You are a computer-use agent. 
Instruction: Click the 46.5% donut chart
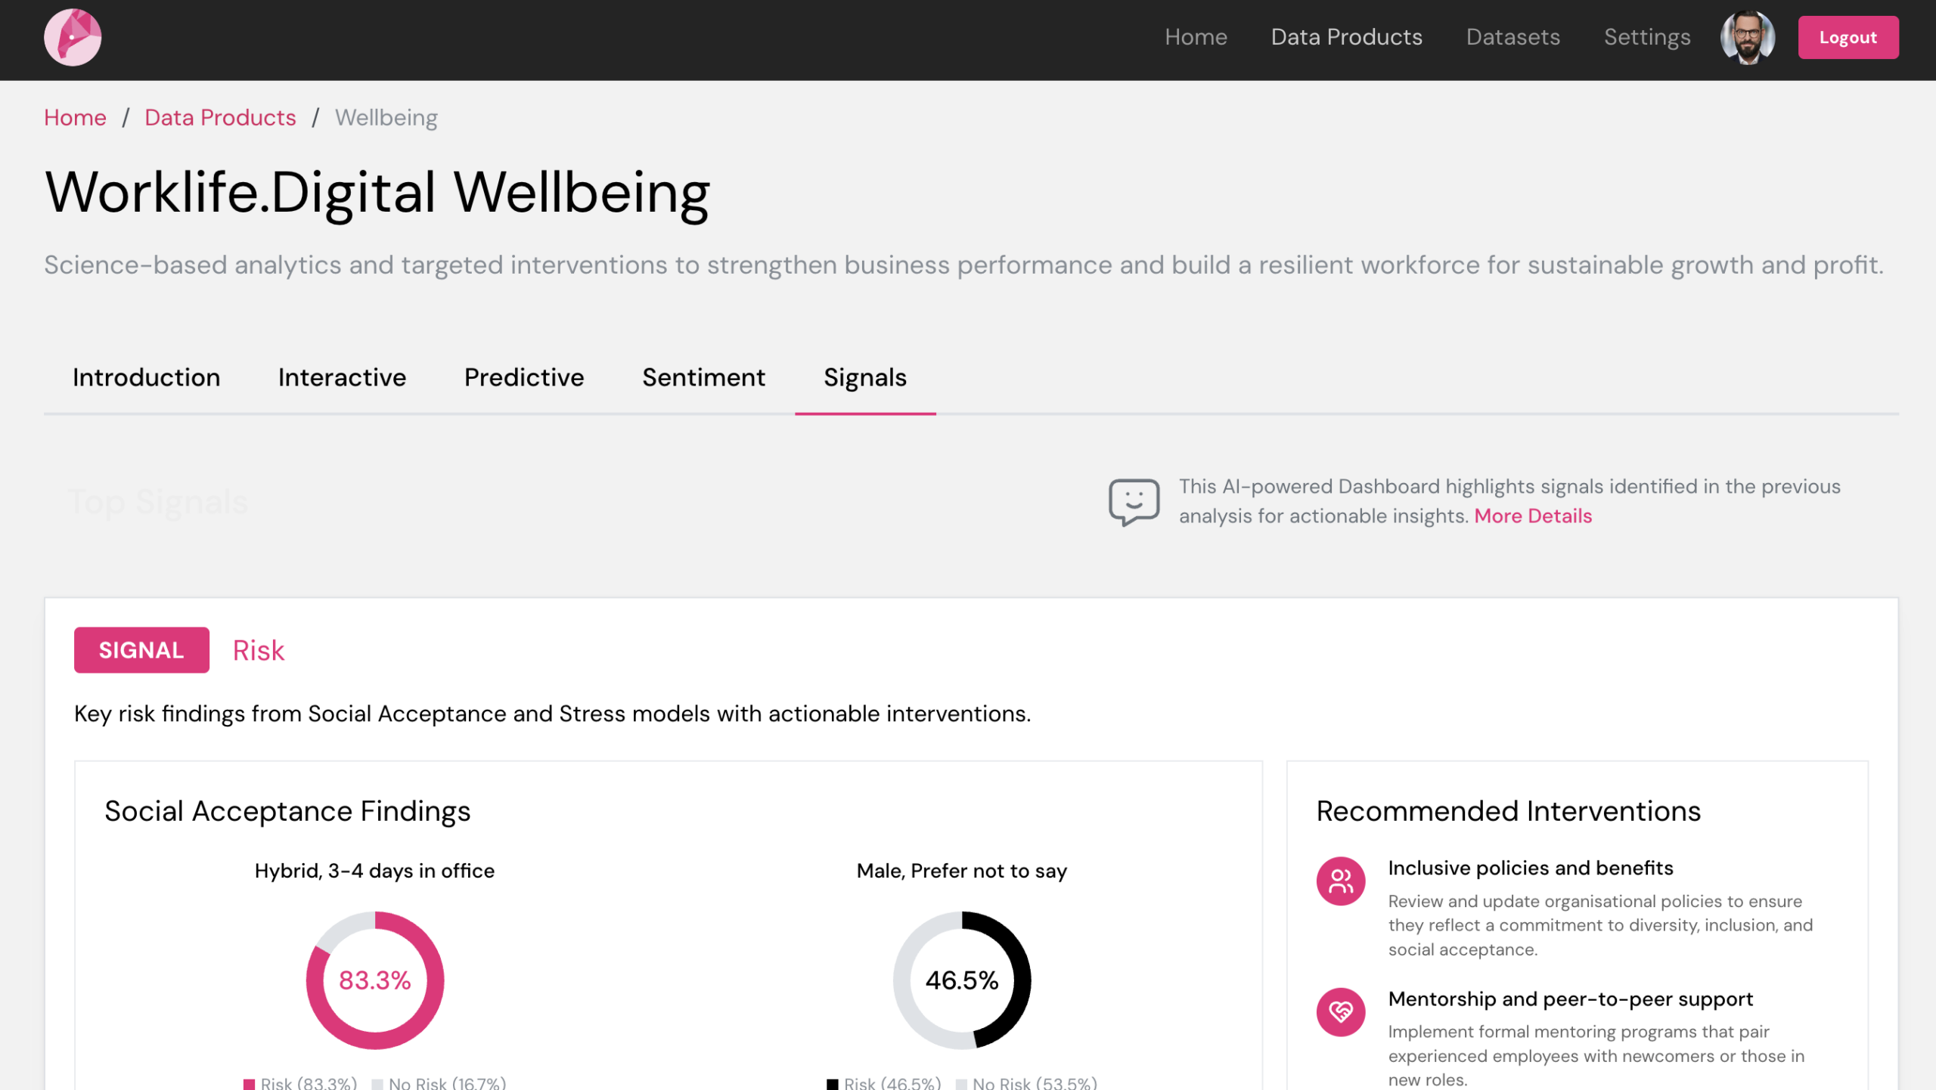(x=961, y=980)
